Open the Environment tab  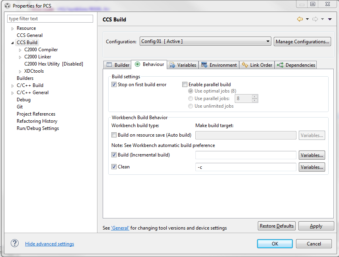click(219, 65)
